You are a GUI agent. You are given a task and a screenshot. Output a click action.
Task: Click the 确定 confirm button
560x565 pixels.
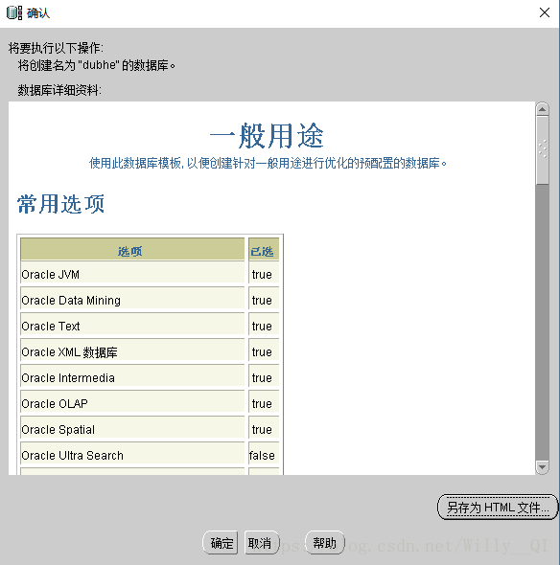(221, 542)
